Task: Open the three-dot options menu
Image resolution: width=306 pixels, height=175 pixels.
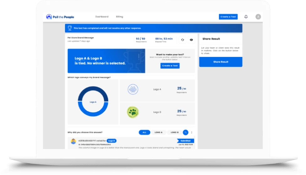Action: pyautogui.click(x=192, y=132)
